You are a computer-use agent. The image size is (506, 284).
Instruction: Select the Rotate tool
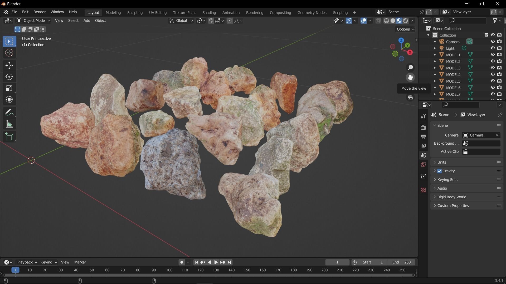[9, 77]
